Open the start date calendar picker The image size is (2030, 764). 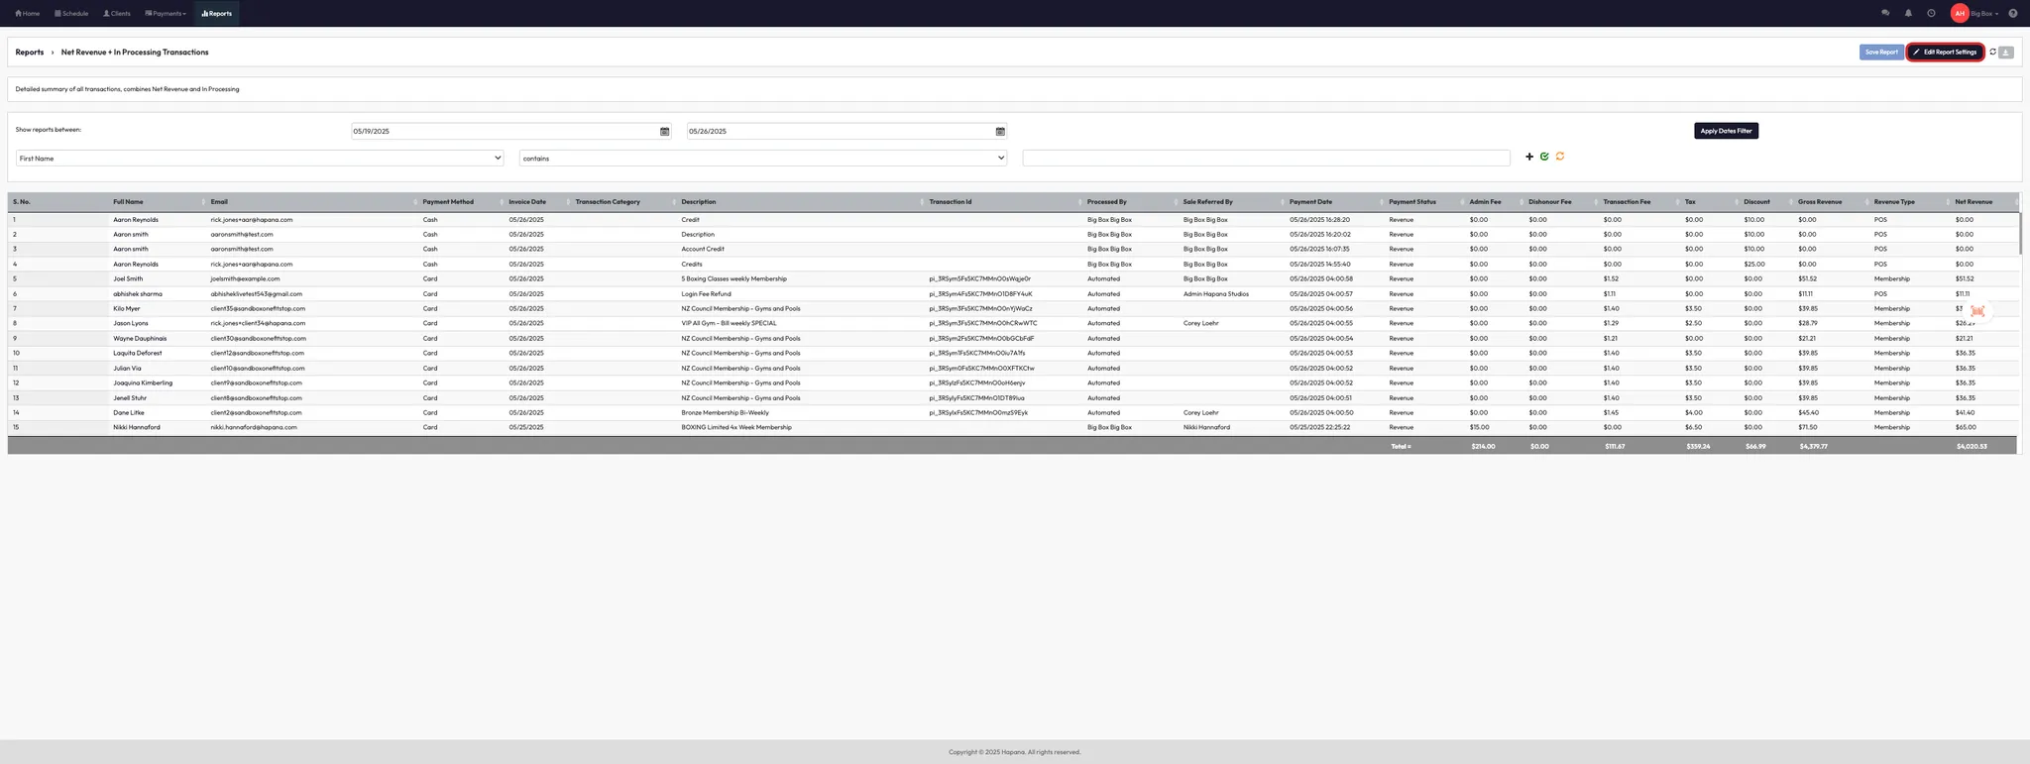tap(664, 131)
